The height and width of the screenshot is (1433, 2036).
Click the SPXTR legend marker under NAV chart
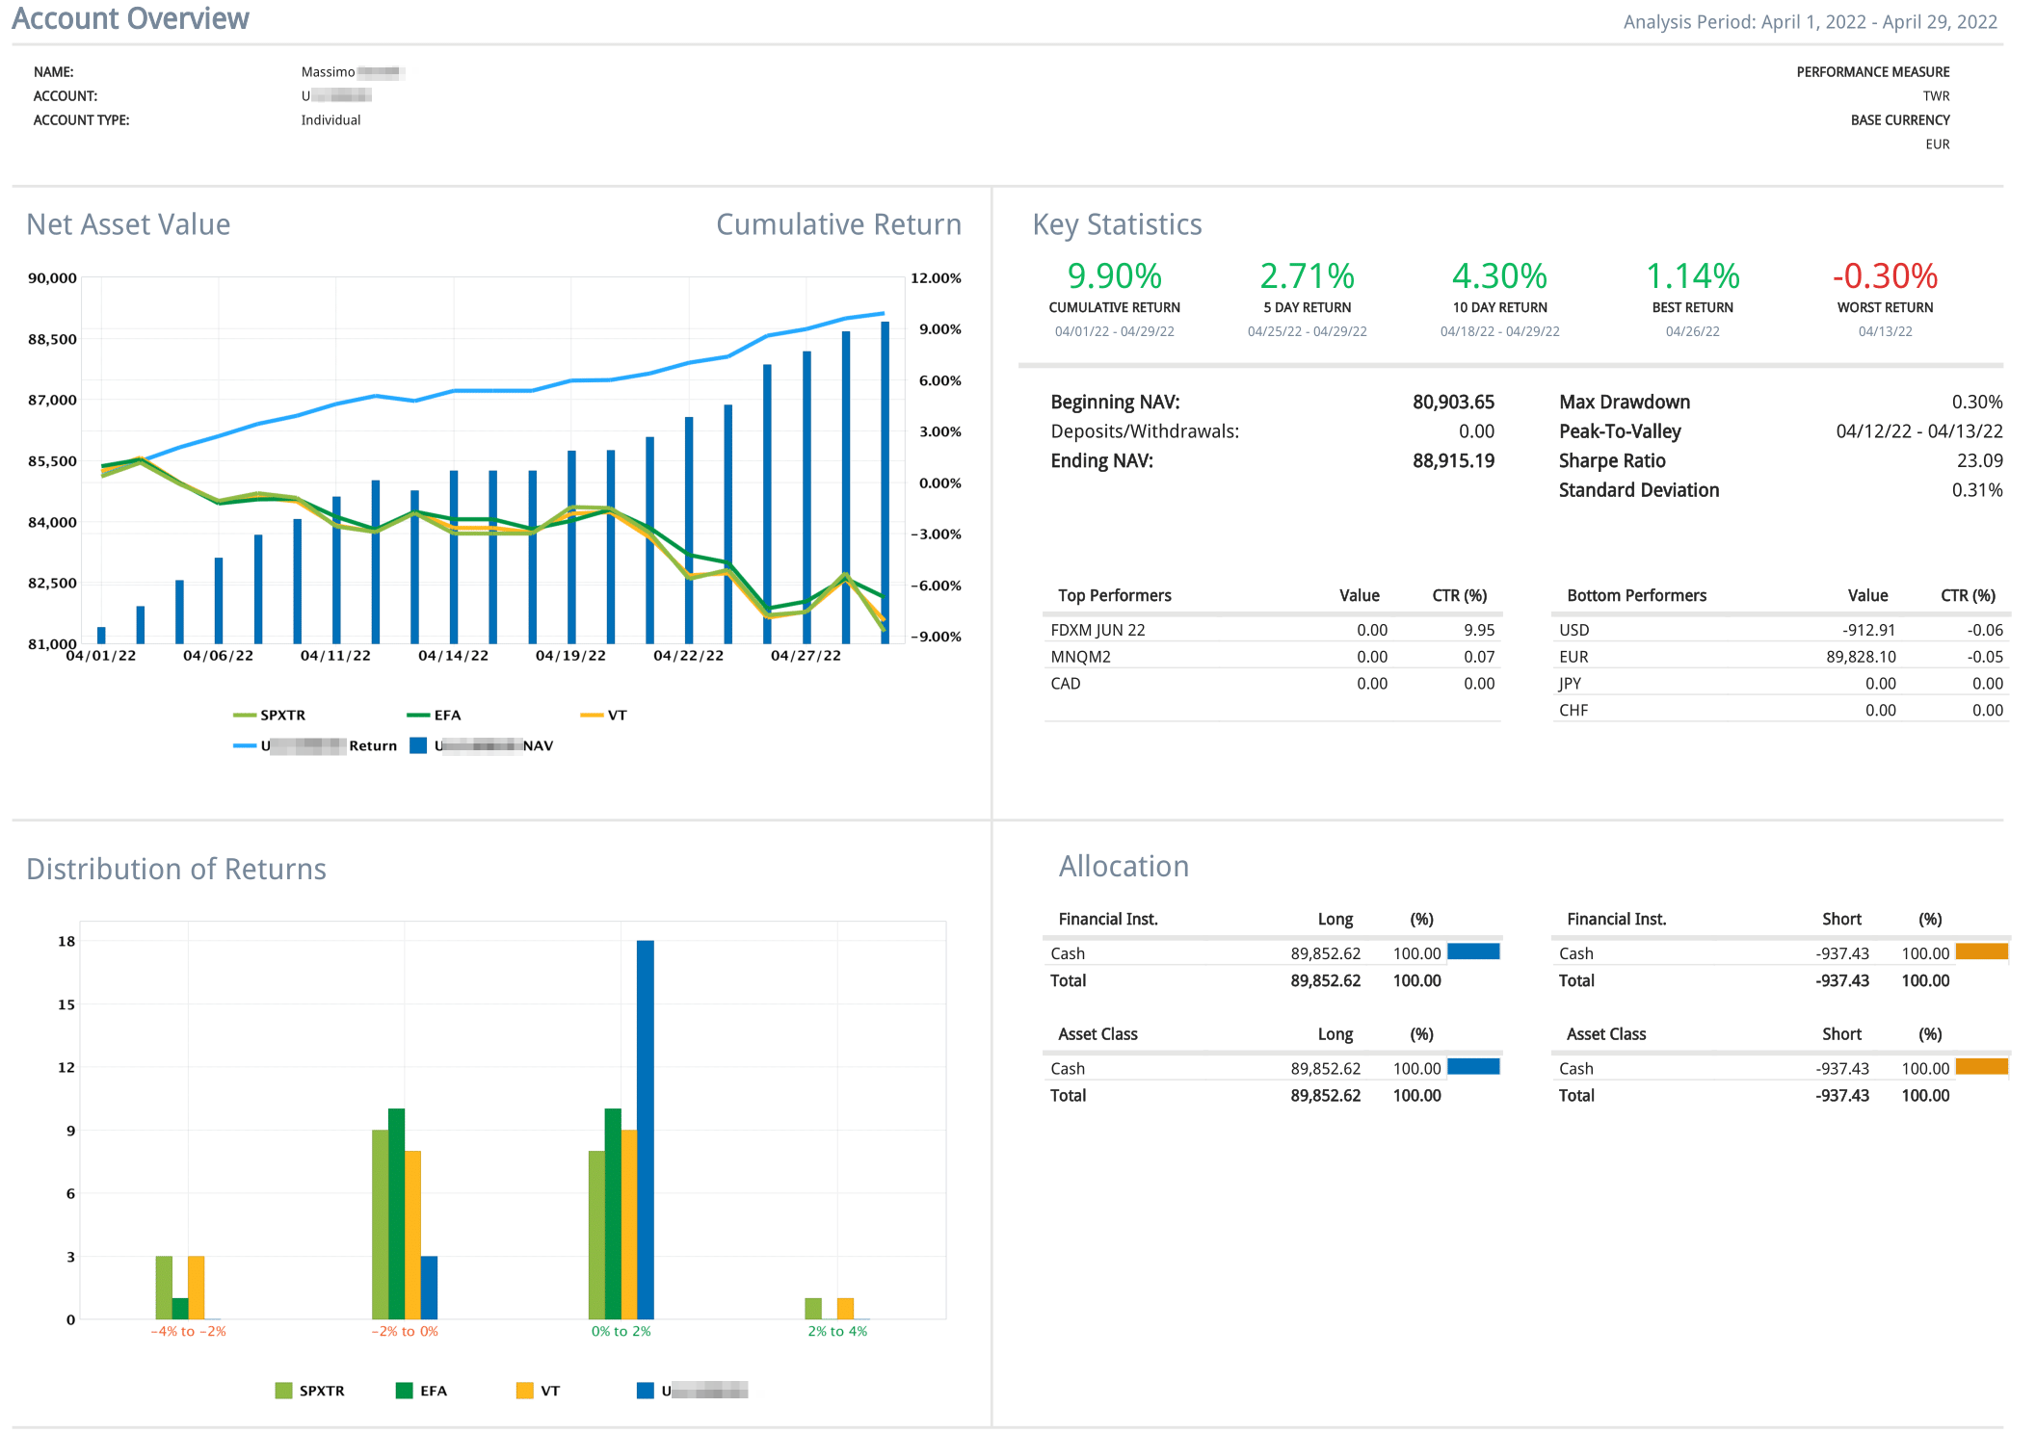(245, 716)
